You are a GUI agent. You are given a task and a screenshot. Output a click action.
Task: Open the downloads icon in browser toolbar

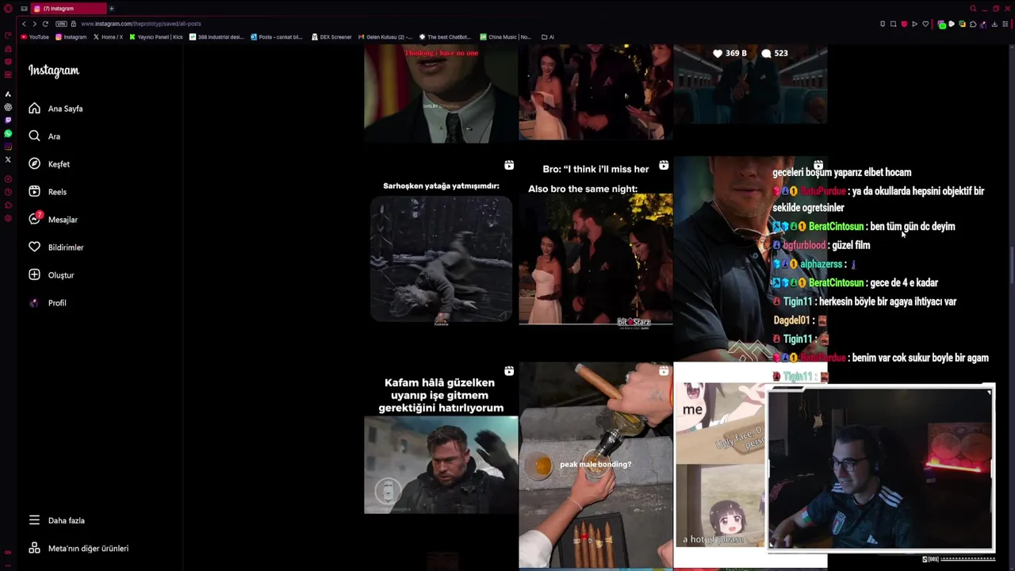coord(994,24)
